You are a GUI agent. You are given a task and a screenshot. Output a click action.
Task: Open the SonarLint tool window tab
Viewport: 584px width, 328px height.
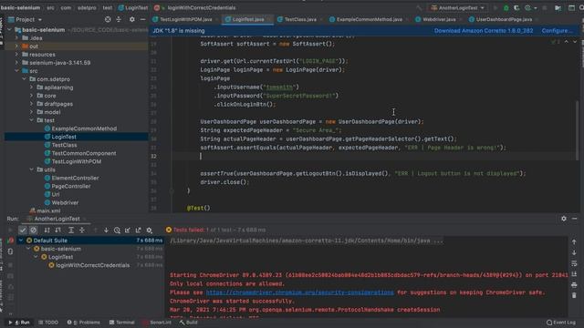tap(157, 323)
